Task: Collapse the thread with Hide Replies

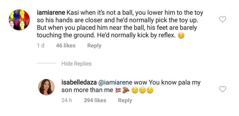Action: tap(76, 64)
